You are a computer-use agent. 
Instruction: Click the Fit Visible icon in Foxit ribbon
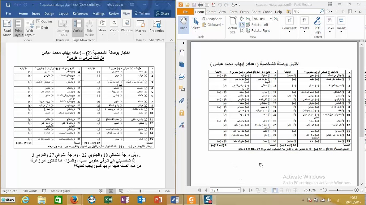coord(242,31)
